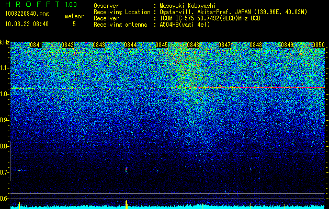Click the 0843 time marker
This screenshot has width=329, height=209.
[99, 45]
